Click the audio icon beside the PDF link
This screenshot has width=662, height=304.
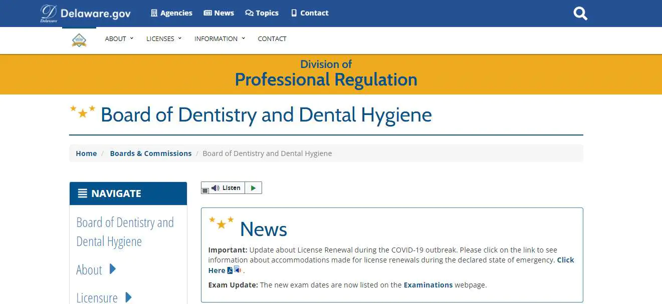pos(237,269)
